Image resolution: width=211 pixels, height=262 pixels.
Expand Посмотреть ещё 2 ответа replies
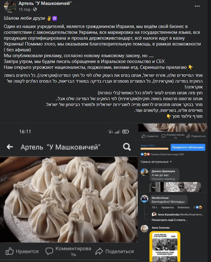pyautogui.click(x=169, y=220)
